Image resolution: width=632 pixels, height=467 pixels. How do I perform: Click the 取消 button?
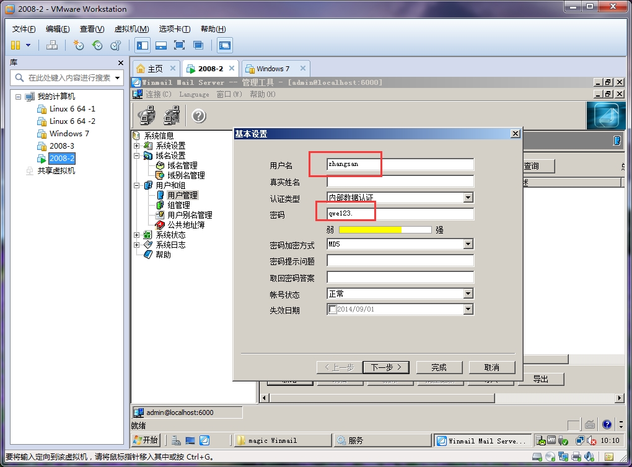pyautogui.click(x=492, y=367)
